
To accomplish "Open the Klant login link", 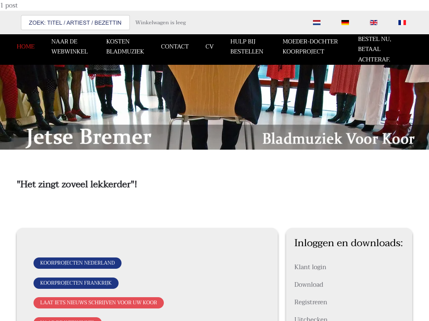I will pyautogui.click(x=310, y=267).
